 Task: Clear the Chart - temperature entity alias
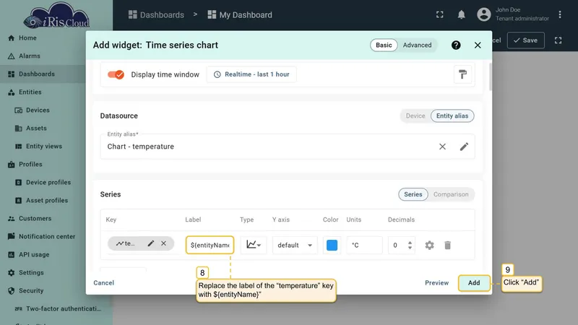click(x=442, y=147)
